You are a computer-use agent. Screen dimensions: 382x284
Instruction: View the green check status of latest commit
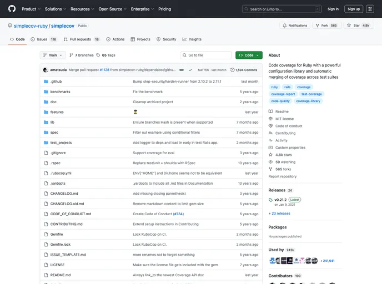pyautogui.click(x=190, y=70)
